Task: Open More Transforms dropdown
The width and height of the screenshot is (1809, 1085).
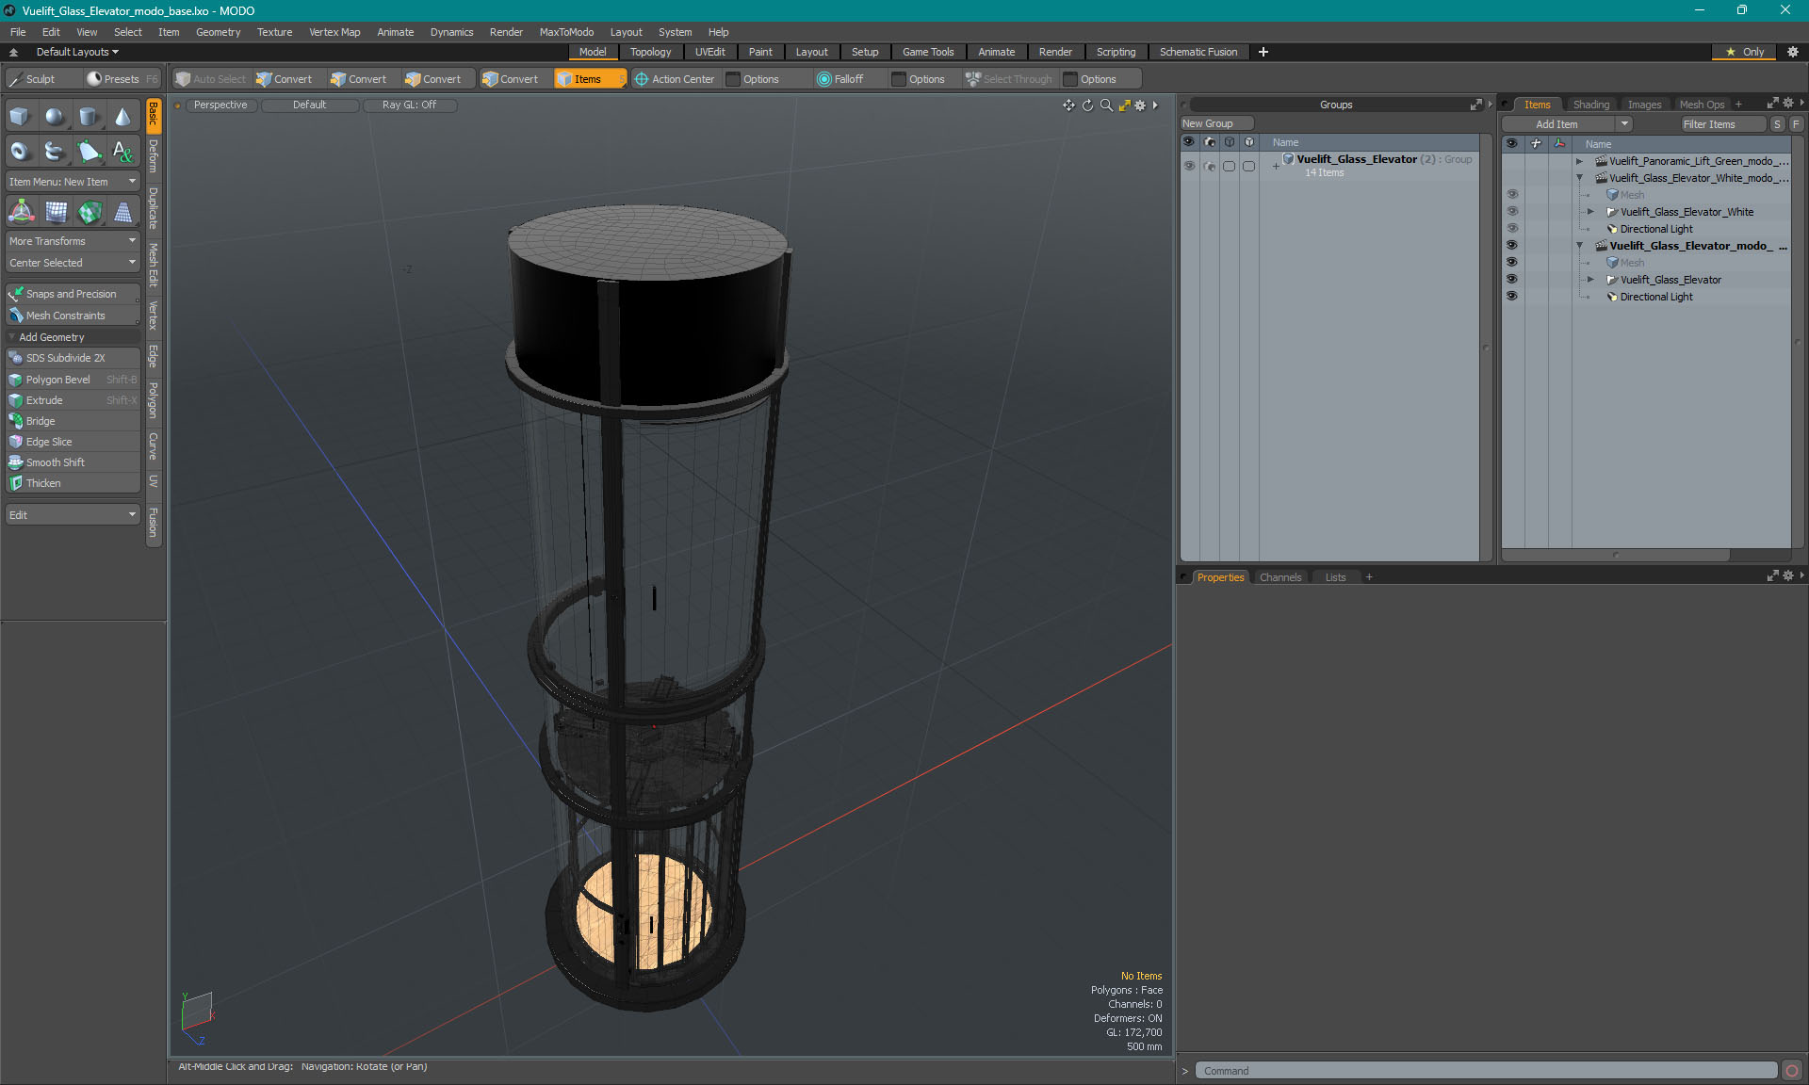Action: point(73,241)
